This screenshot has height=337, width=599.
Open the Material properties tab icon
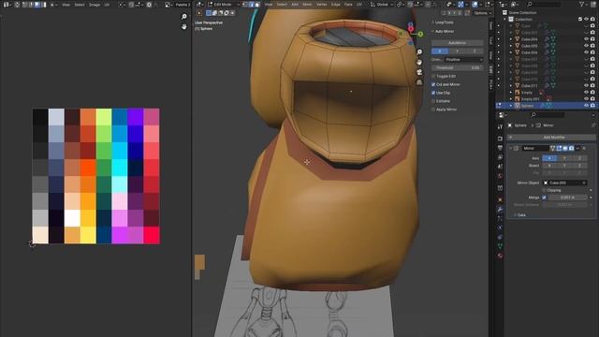(500, 256)
